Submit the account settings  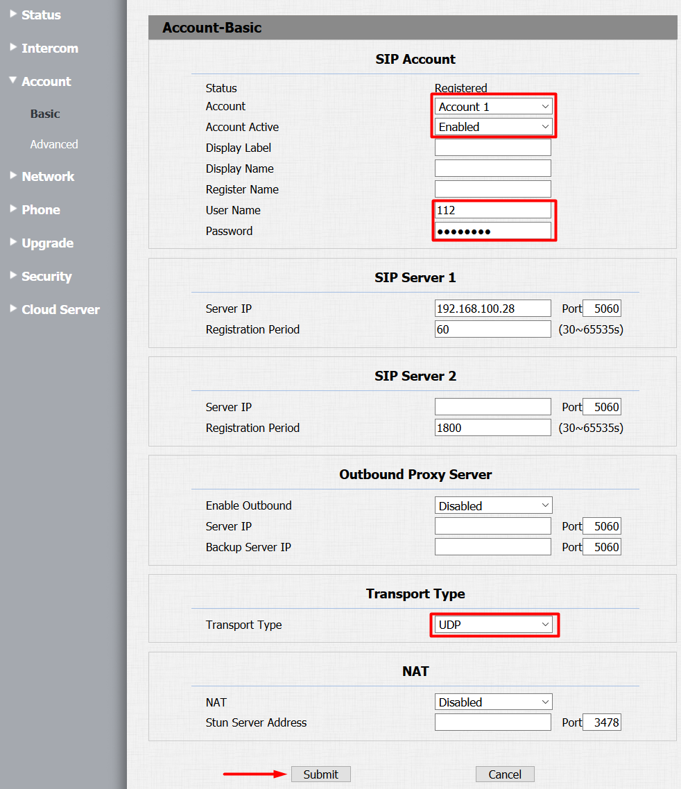click(x=320, y=774)
